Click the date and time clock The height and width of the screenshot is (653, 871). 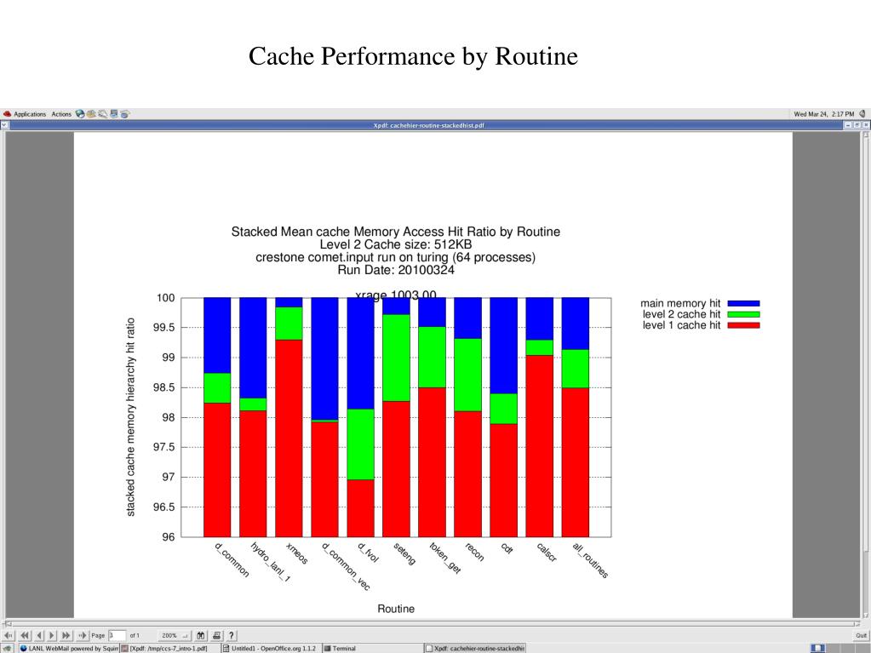pos(824,114)
